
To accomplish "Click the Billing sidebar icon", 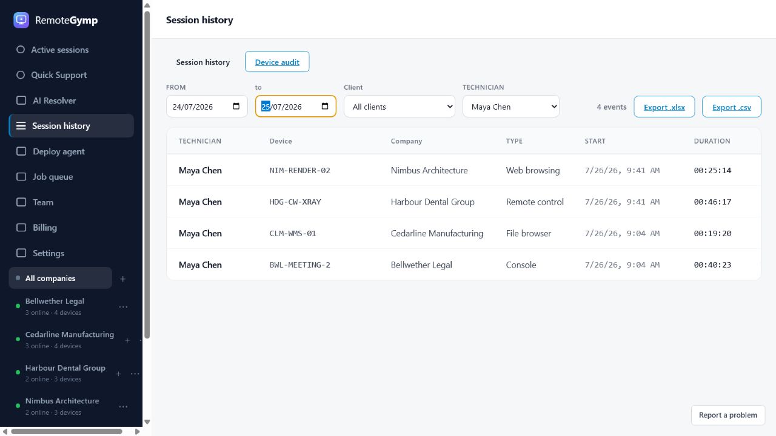I will pos(21,228).
